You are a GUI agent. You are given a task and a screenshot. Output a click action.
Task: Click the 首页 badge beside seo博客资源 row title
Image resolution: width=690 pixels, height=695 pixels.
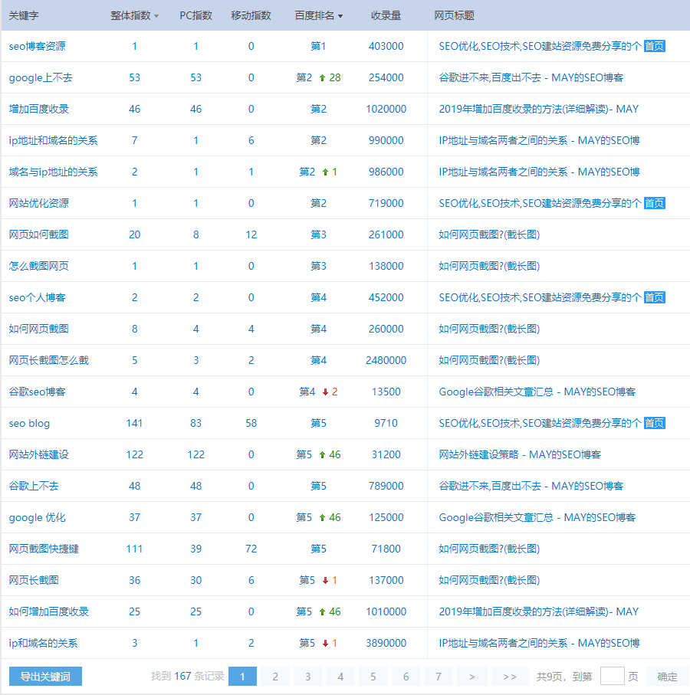pos(655,46)
